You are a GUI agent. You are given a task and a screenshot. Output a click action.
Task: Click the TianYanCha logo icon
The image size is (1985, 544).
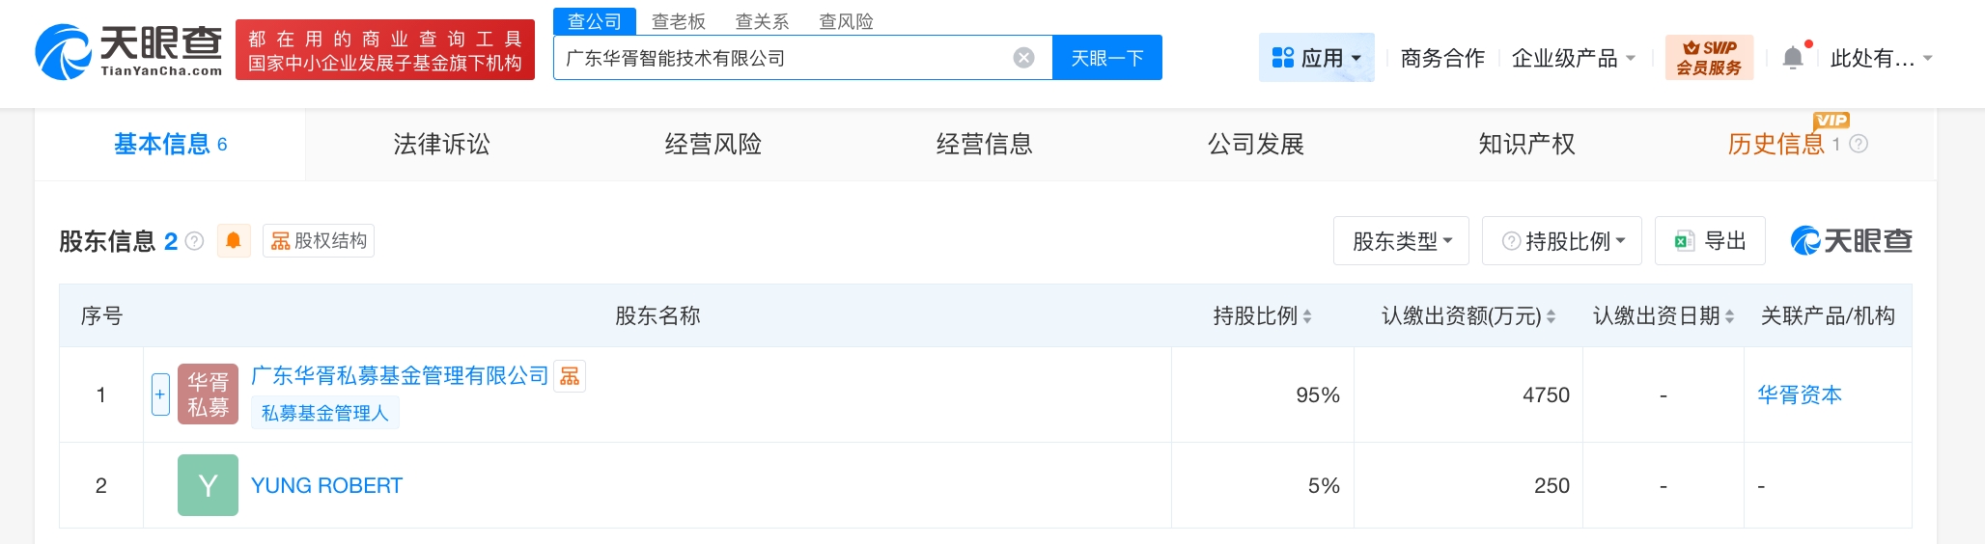pyautogui.click(x=64, y=52)
